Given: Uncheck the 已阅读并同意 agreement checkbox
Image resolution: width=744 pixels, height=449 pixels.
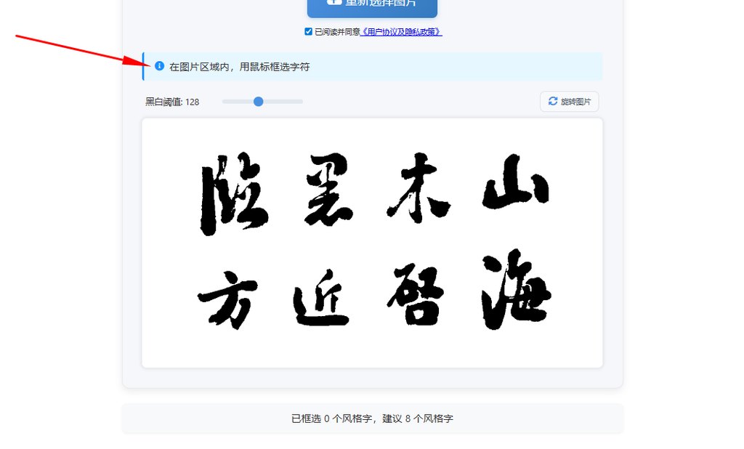Looking at the screenshot, I should coord(308,31).
